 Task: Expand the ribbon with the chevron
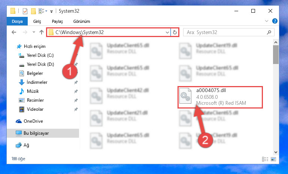(267, 21)
